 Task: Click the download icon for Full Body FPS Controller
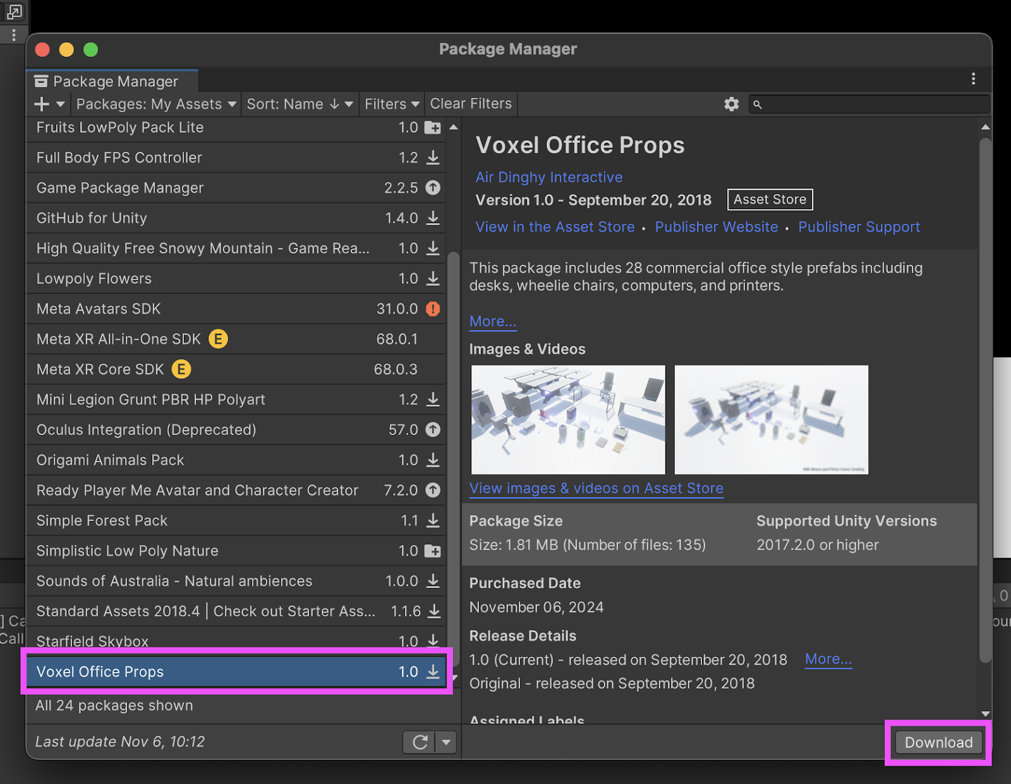tap(433, 157)
